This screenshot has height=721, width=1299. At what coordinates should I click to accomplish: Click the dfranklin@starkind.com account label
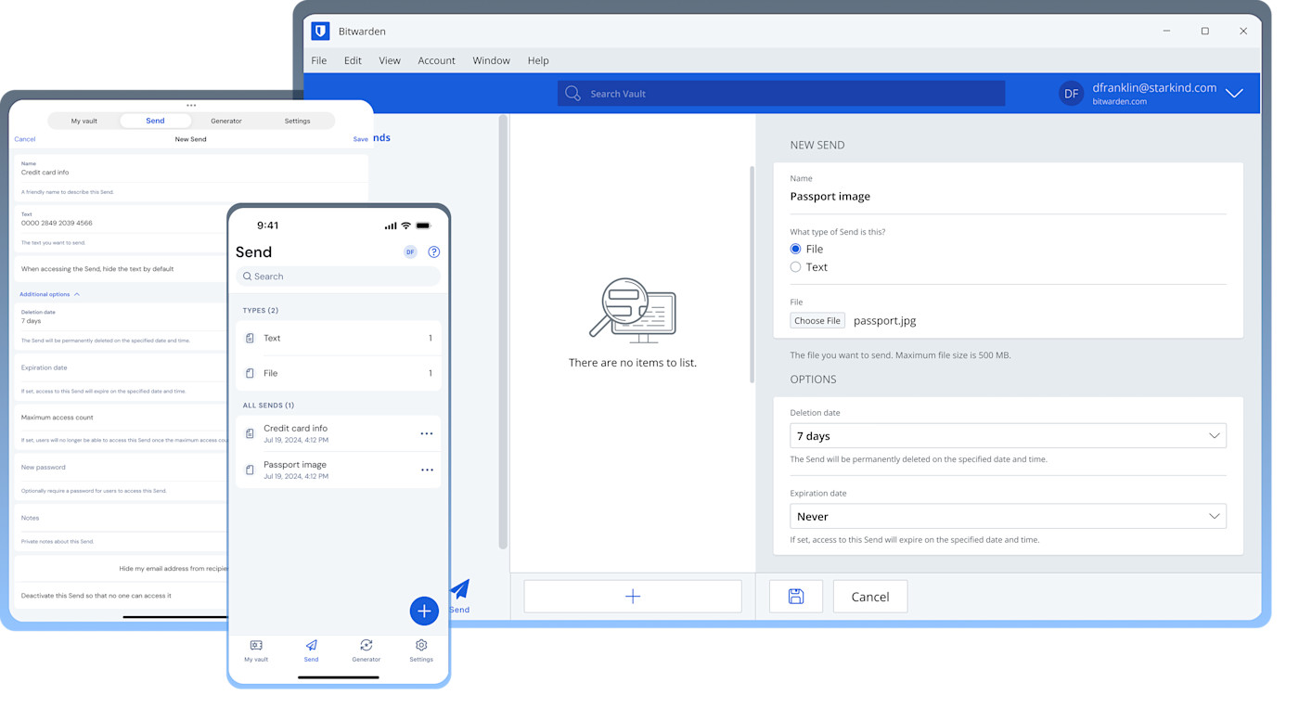[x=1154, y=88]
